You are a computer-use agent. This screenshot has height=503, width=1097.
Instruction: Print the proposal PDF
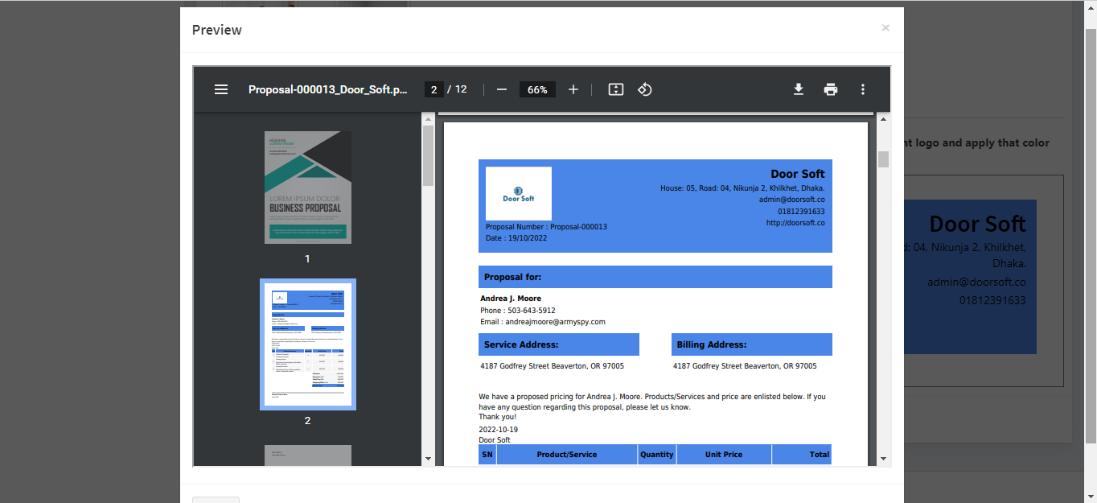[831, 89]
